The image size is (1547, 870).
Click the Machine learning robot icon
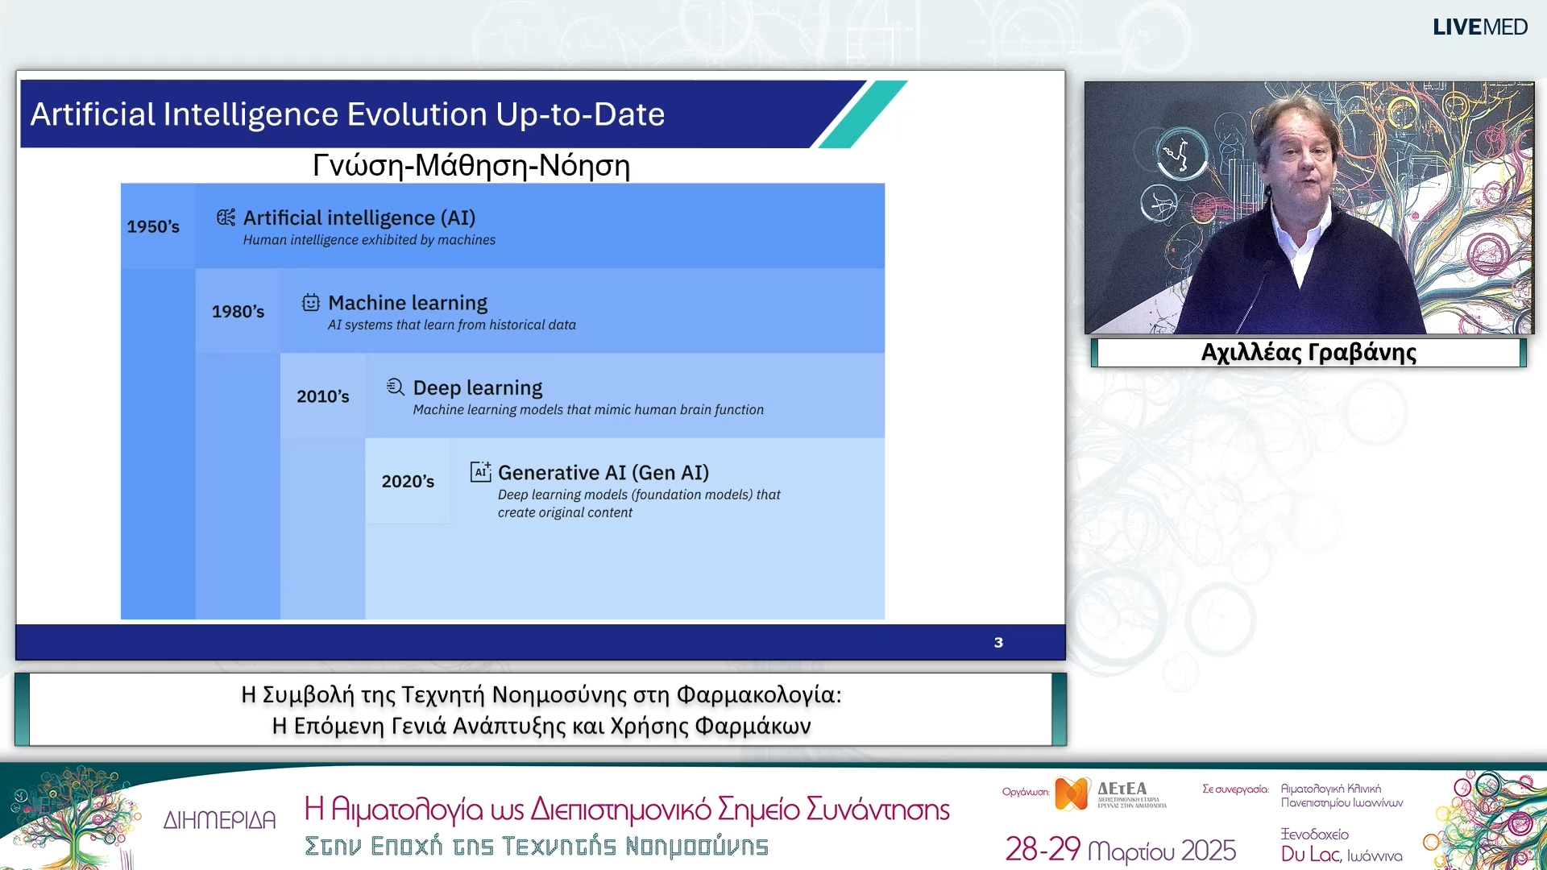[311, 303]
